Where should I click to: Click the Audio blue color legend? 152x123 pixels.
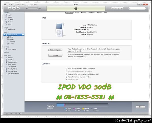pos(65,109)
